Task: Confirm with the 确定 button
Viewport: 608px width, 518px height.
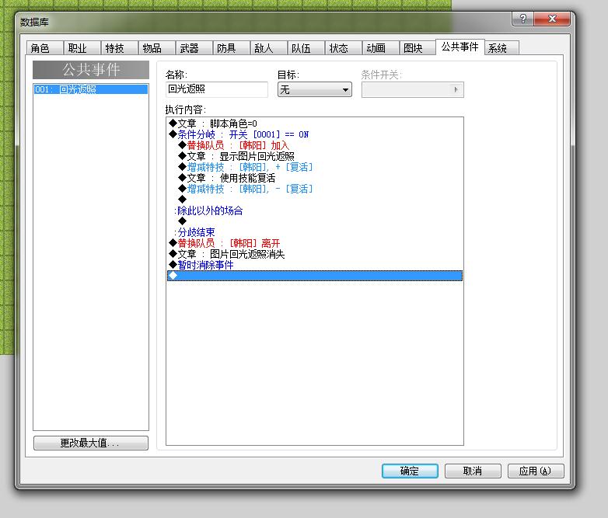Action: (410, 471)
